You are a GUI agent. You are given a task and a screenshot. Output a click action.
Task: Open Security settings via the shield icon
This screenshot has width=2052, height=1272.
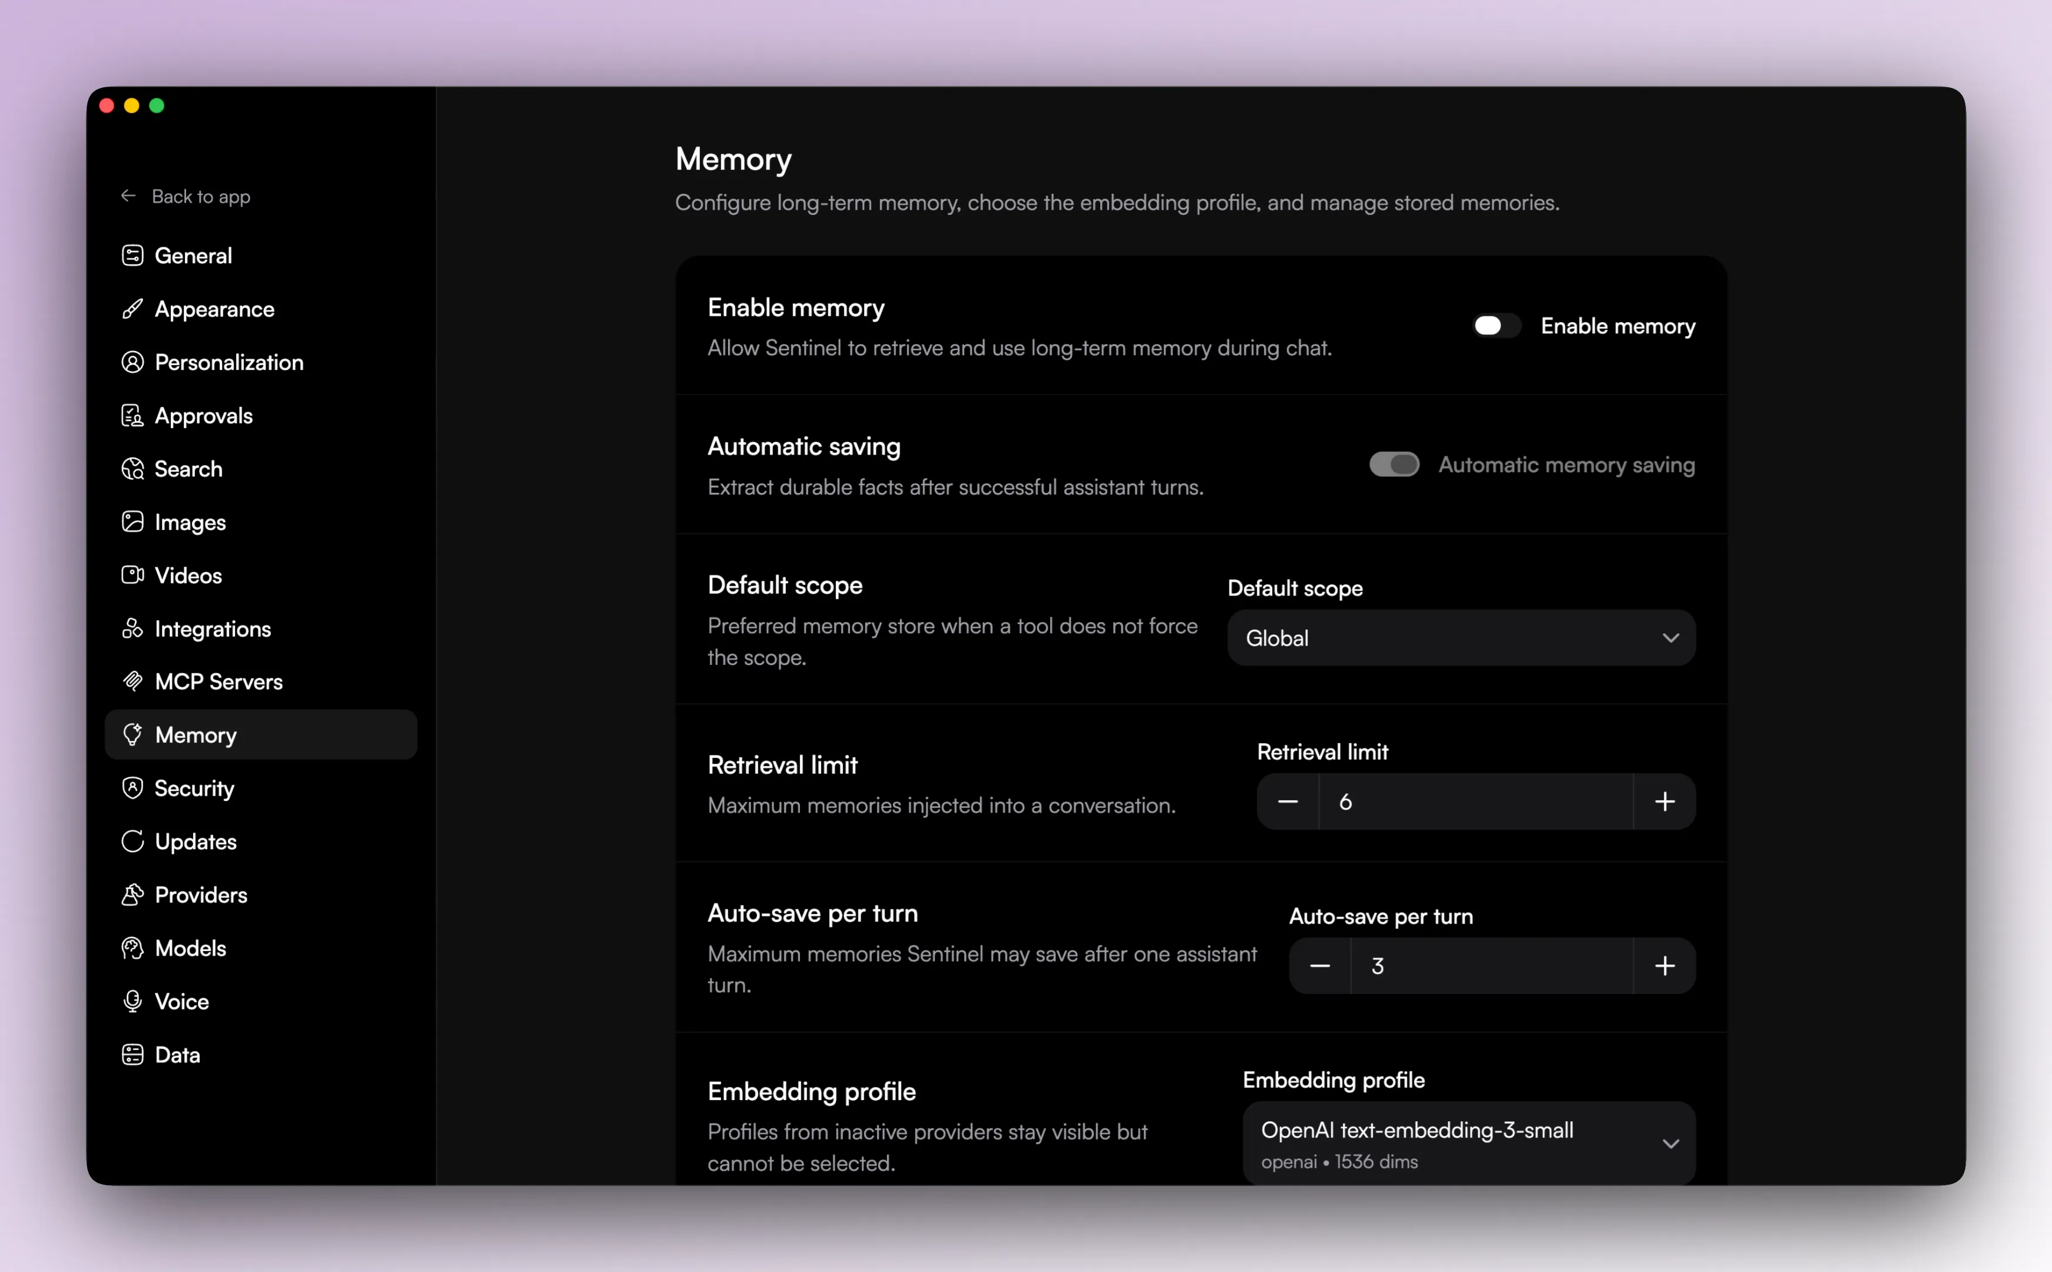pos(133,789)
